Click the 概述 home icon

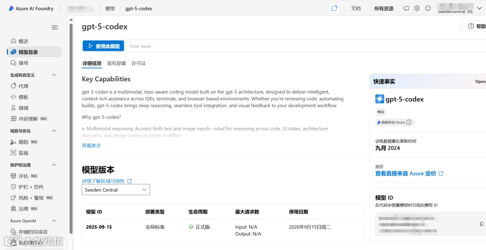(13, 41)
